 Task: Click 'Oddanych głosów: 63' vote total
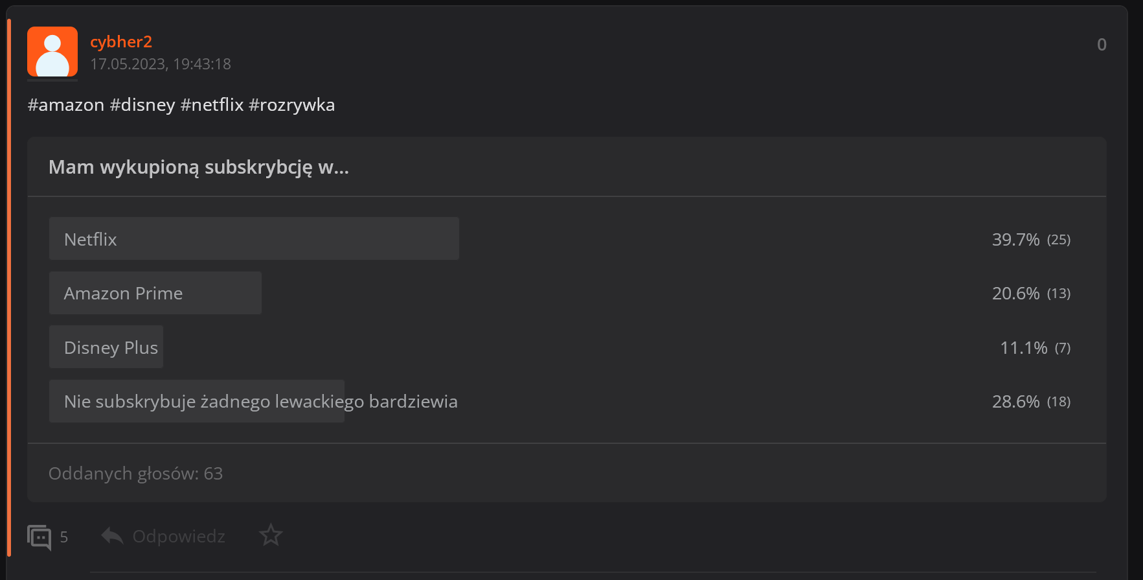pos(135,474)
